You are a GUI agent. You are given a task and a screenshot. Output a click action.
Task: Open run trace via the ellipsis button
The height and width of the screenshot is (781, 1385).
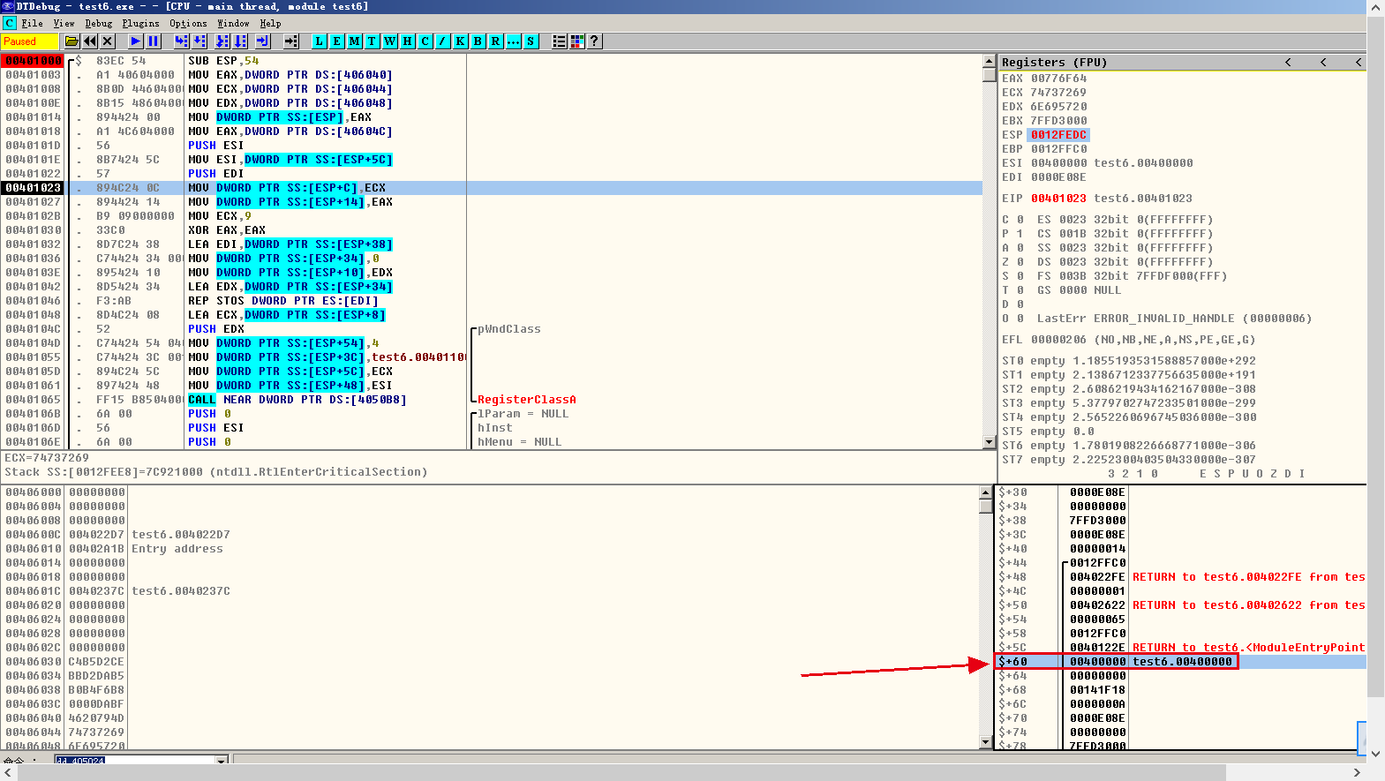coord(513,41)
